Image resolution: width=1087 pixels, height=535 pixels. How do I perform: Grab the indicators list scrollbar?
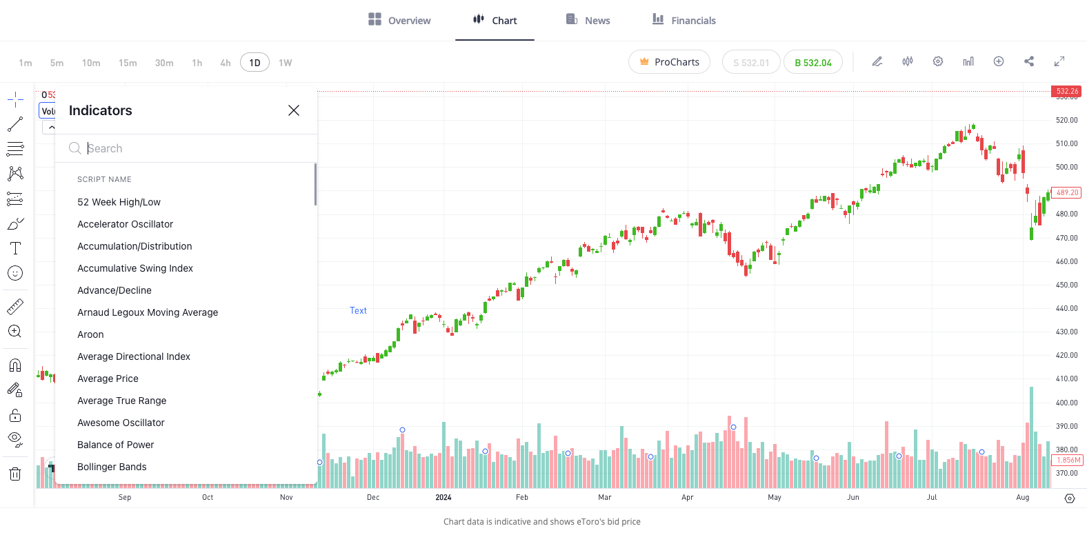(315, 184)
